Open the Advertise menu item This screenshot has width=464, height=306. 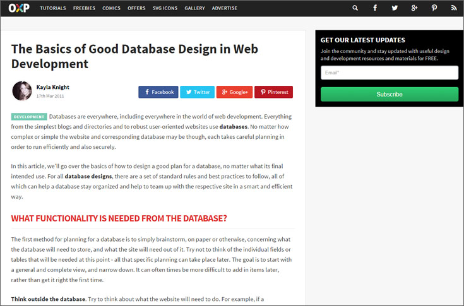tap(224, 8)
